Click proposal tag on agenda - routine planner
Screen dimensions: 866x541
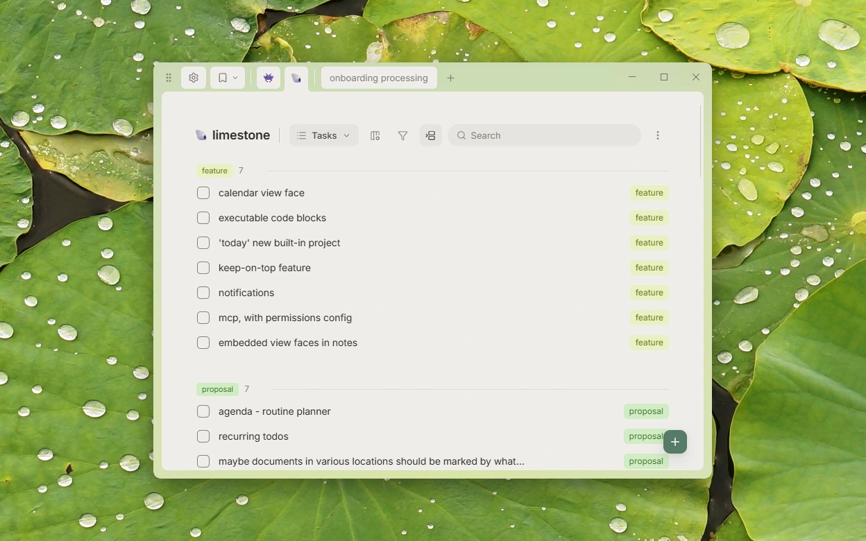point(646,411)
